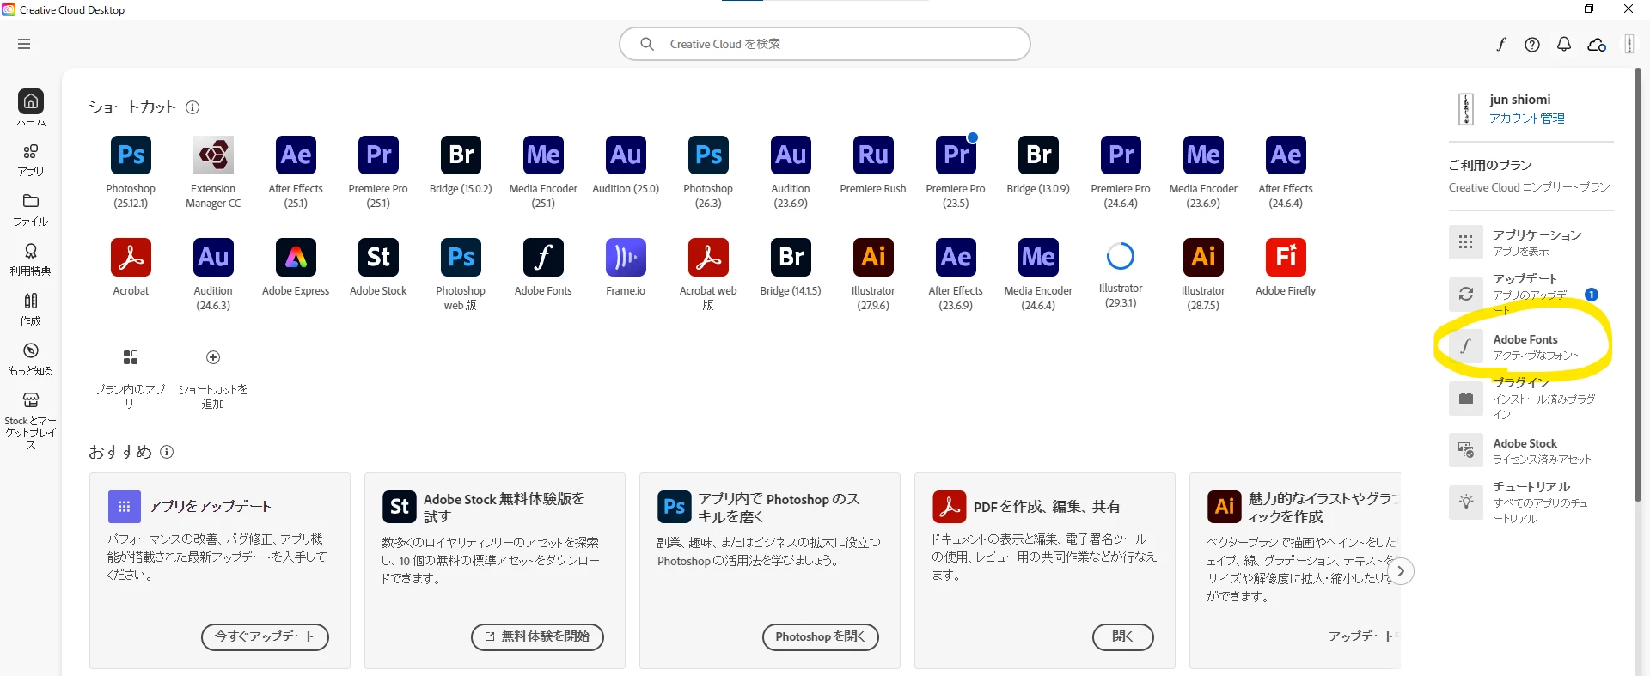The image size is (1650, 676).
Task: Open Stockとマーケットプレイス in sidebar
Action: coord(31,421)
